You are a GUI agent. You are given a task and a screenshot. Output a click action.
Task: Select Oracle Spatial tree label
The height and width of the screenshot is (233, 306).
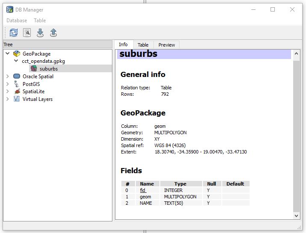tap(38, 76)
